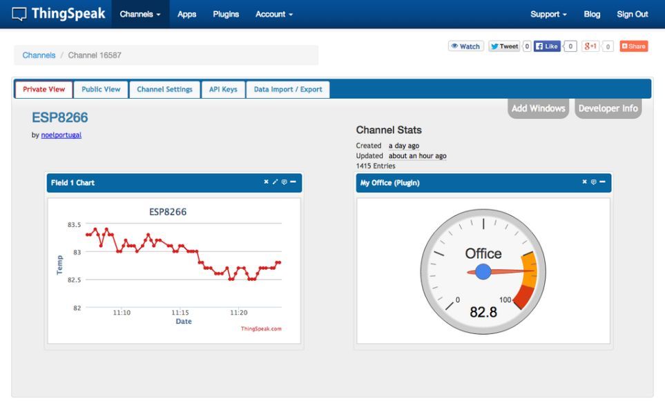Viewport: 665px width, 410px height.
Task: Click the ThingSpeak logo in header
Action: coord(59,14)
